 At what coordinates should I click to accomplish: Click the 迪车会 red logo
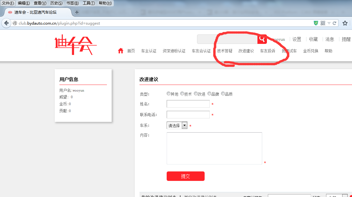(x=75, y=45)
